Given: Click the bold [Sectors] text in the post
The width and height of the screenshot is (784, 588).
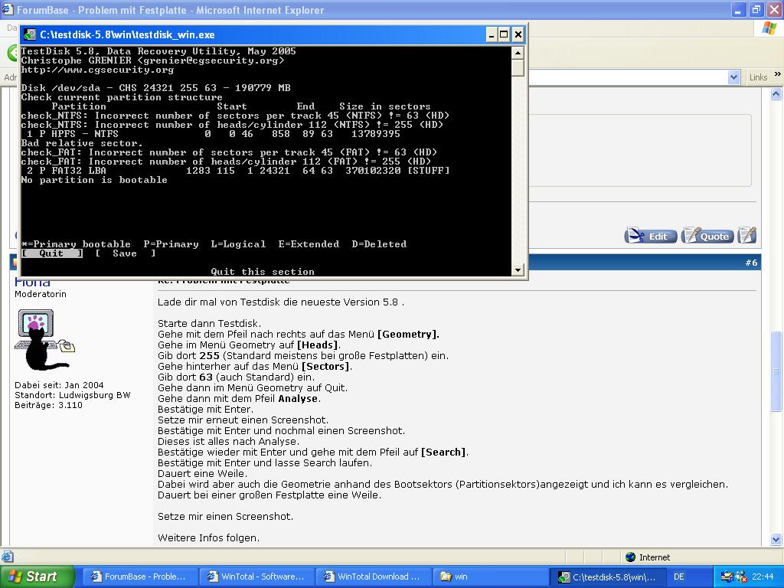Looking at the screenshot, I should 326,367.
